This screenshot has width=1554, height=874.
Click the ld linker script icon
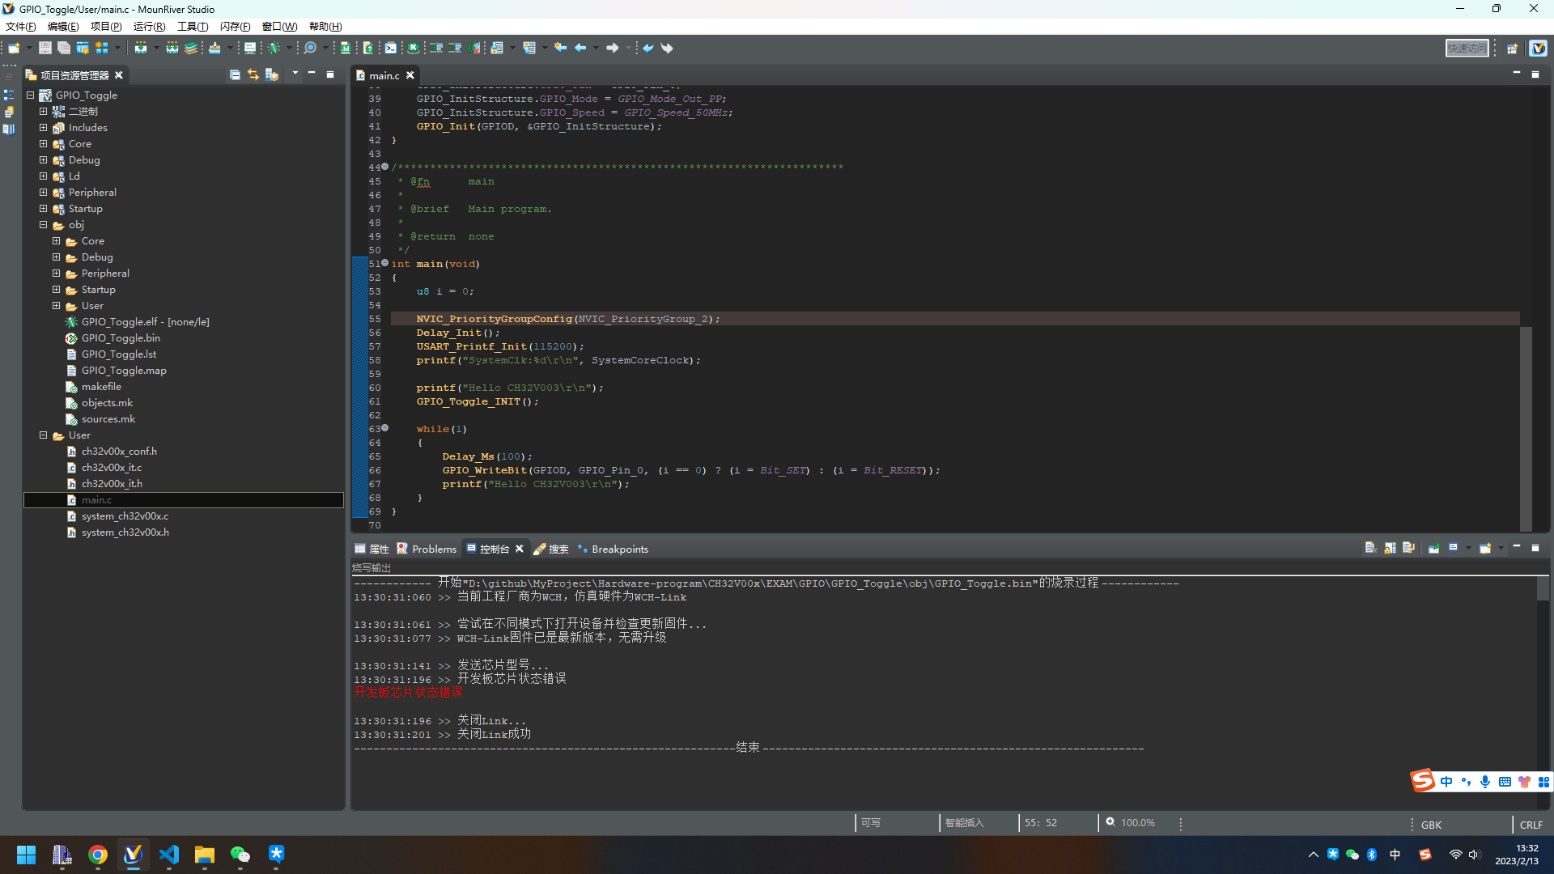345,48
